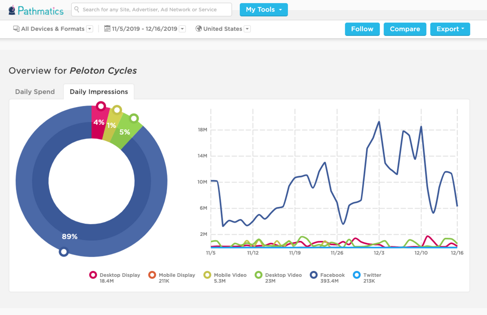This screenshot has height=315, width=487.
Task: Open the date range selector dropdown
Action: pos(182,28)
